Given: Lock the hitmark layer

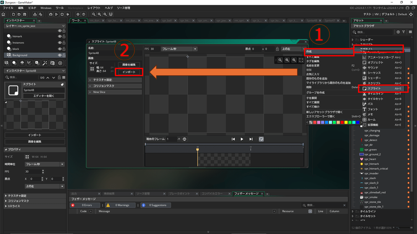Looking at the screenshot, I should point(64,36).
